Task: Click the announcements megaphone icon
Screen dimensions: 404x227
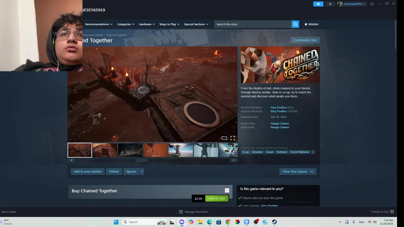Action: tap(318, 4)
